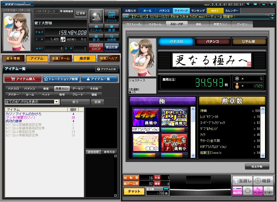Screen dimensions: 277x202
Task: Click the 使う button
Action: pyautogui.click(x=75, y=102)
